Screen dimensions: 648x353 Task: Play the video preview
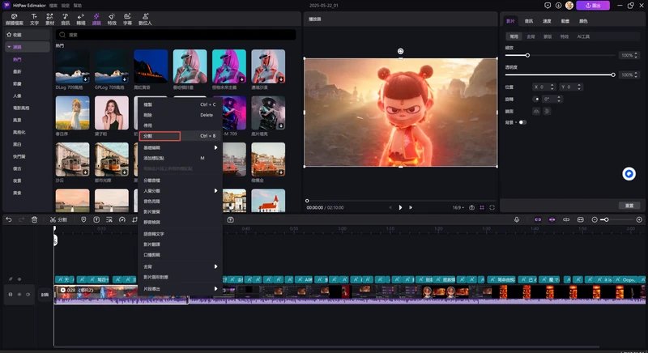(x=400, y=208)
